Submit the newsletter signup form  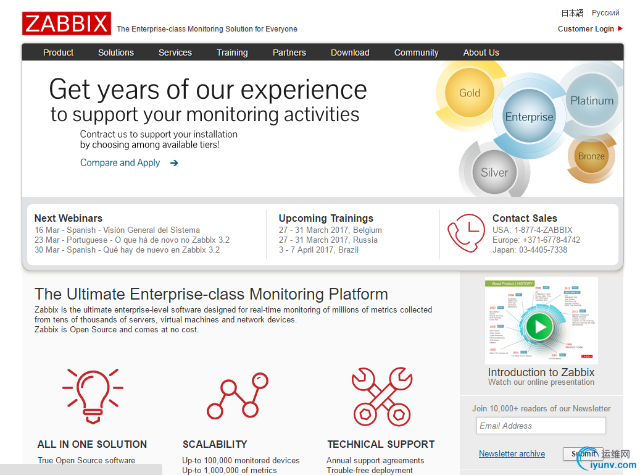pos(583,454)
